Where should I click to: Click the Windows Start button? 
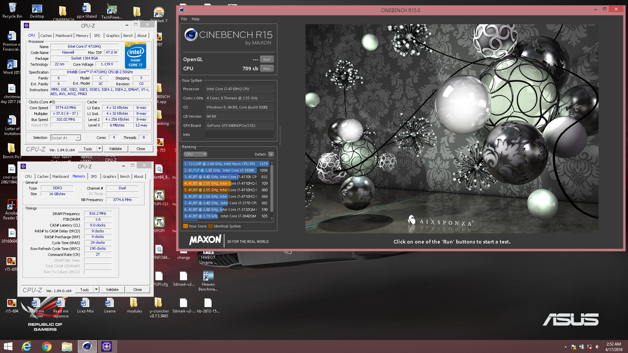click(8, 346)
